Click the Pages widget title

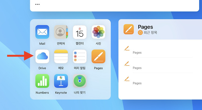145,27
